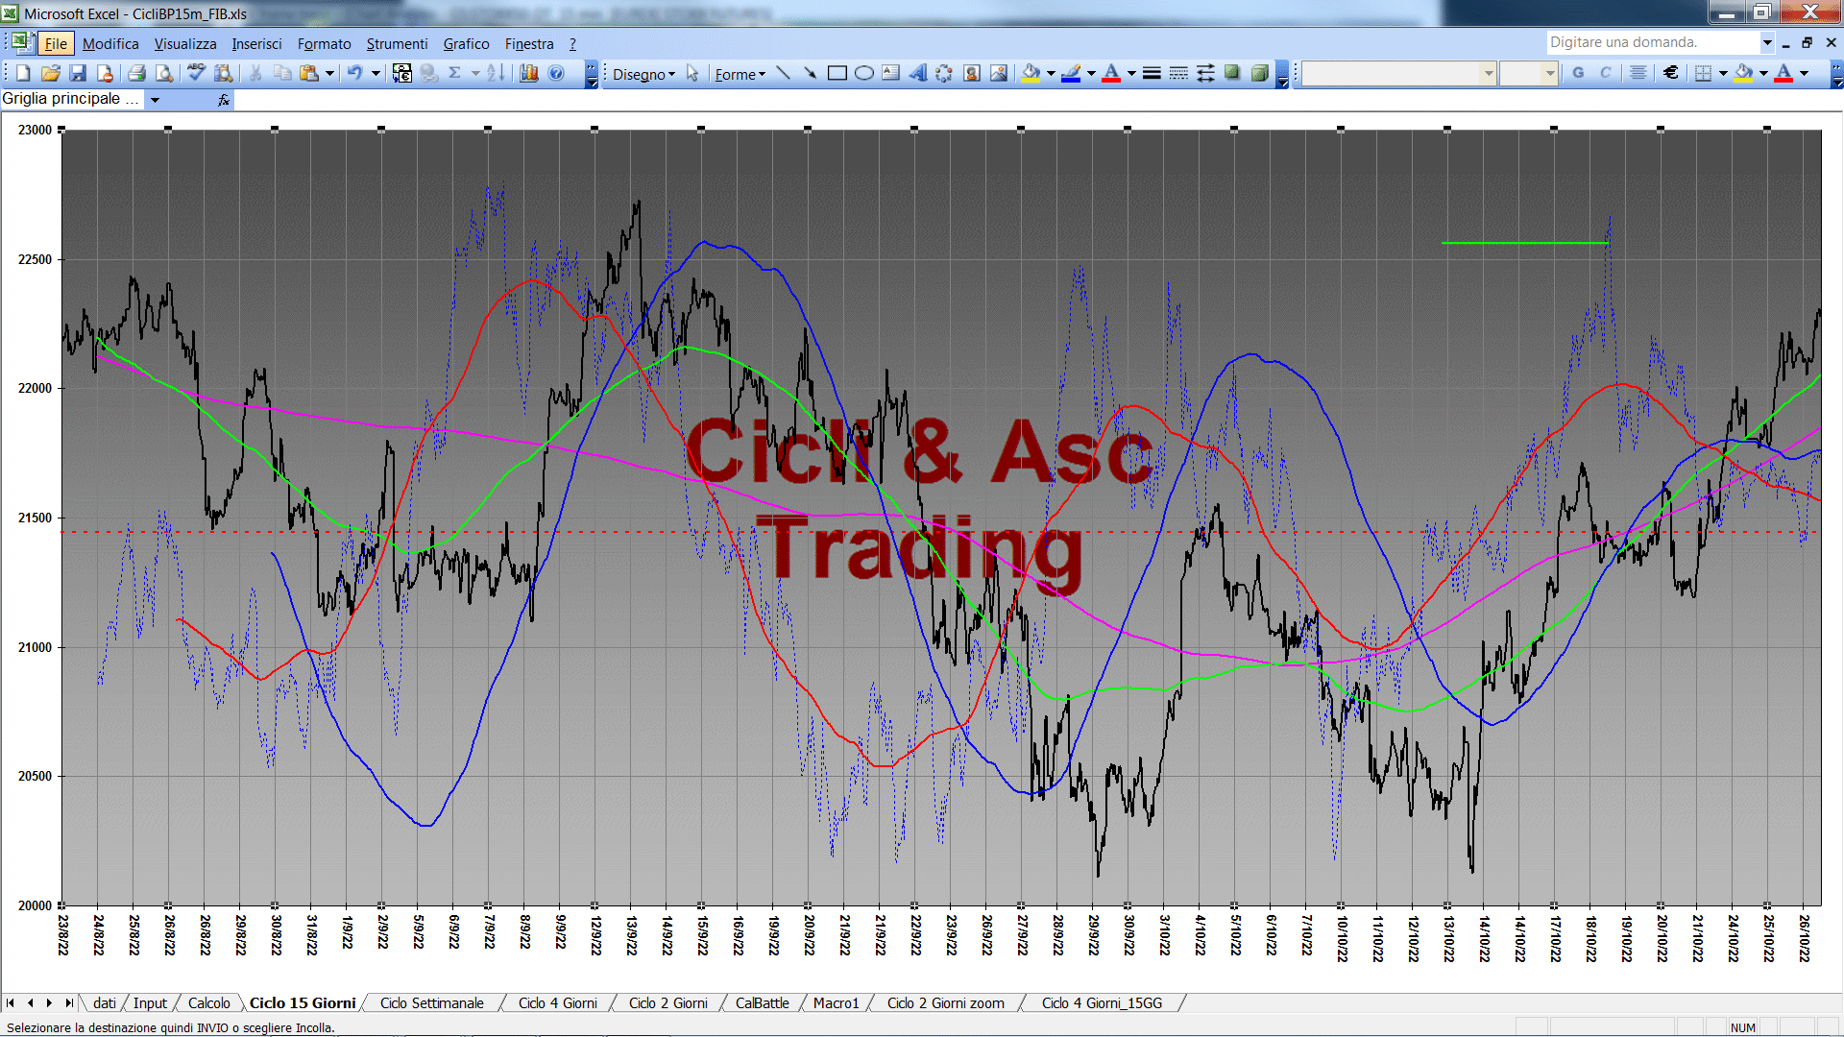Select the Text Box tool
1844x1037 pixels.
(891, 74)
